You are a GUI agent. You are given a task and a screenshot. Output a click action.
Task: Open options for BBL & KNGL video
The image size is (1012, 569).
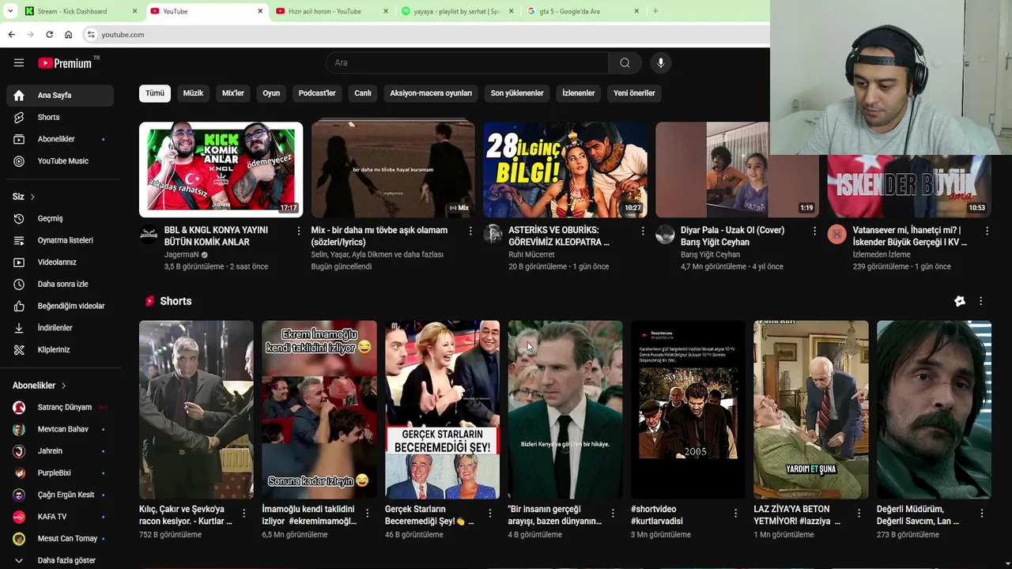[x=298, y=231]
